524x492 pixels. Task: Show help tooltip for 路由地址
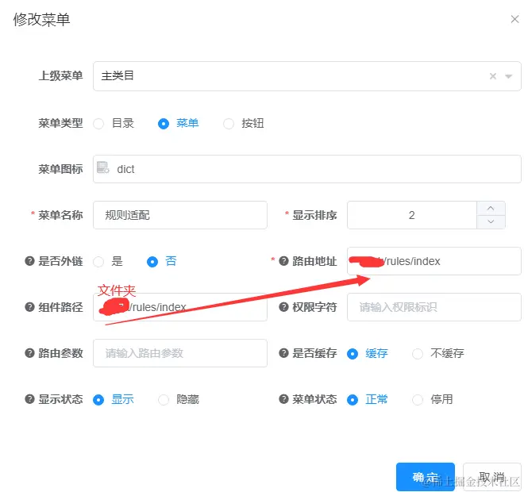point(283,261)
